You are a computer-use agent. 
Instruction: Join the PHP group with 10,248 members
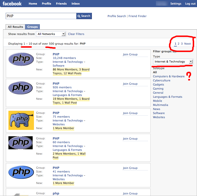(x=130, y=54)
